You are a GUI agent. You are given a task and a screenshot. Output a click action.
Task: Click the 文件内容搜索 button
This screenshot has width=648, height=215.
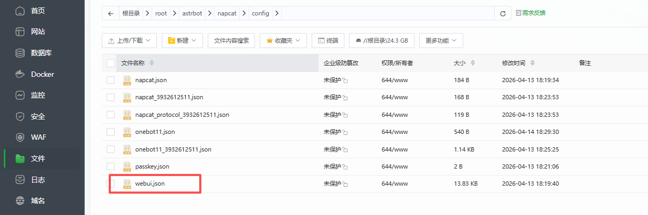tap(231, 40)
